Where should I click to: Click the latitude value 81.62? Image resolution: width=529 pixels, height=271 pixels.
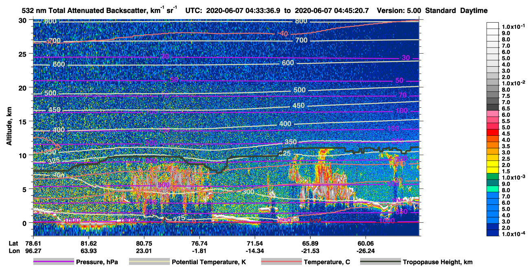88,243
